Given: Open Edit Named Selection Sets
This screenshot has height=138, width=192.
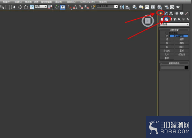Looking at the screenshot, I should coord(93,7).
